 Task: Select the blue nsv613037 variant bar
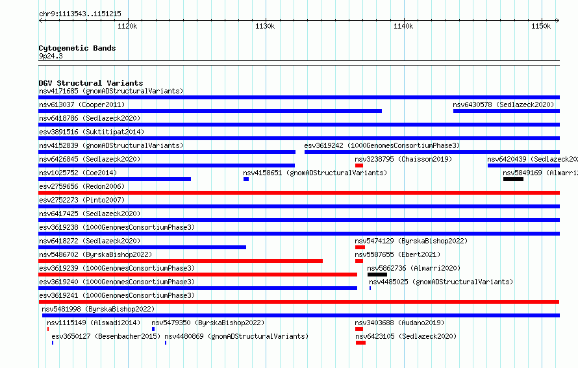210,111
